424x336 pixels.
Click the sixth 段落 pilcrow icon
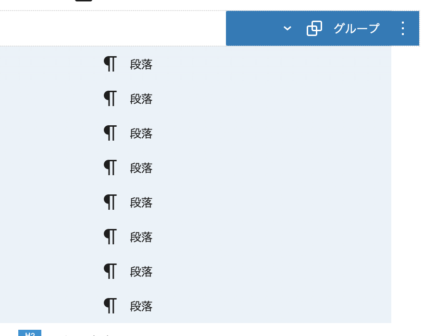point(111,237)
